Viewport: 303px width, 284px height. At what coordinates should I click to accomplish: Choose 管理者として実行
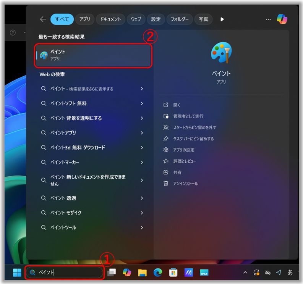[x=188, y=116]
